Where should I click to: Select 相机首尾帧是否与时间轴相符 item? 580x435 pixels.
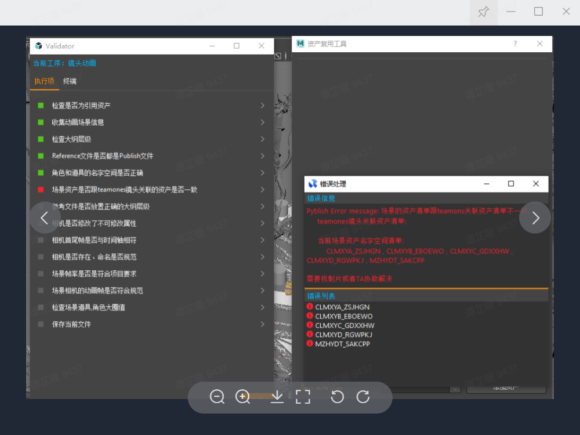pos(94,240)
